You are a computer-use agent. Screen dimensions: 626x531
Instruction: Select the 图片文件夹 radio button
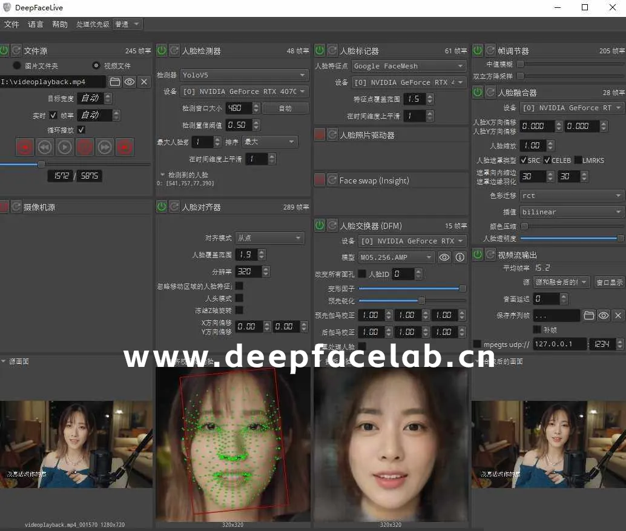[x=16, y=65]
